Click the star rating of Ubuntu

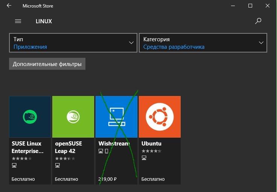[x=151, y=151]
